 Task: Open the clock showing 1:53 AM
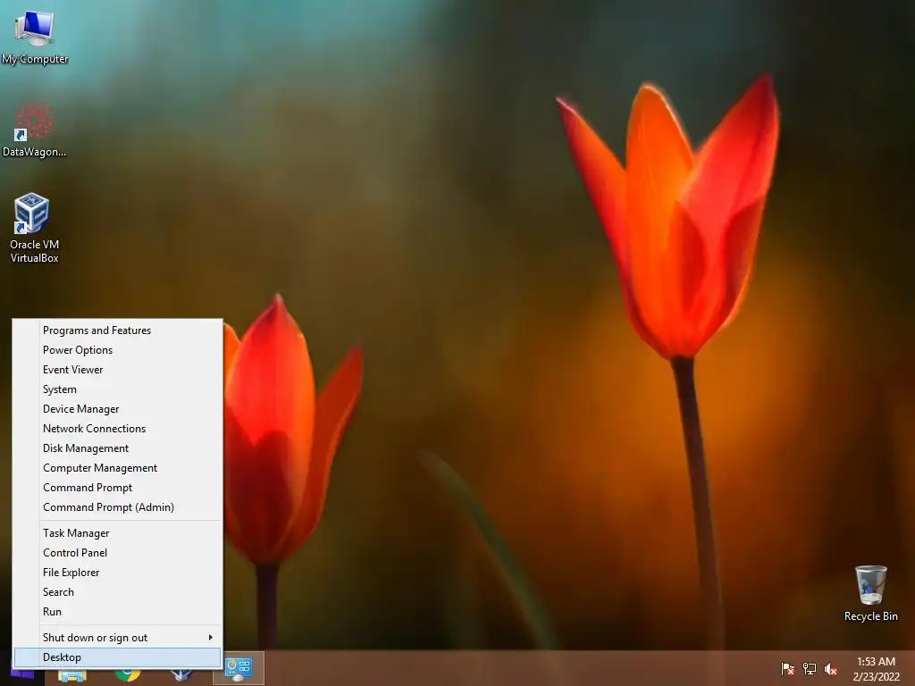(876, 668)
